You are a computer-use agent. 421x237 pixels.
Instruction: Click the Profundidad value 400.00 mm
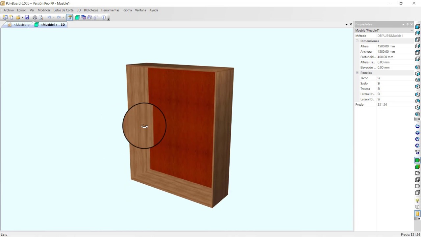(x=386, y=57)
